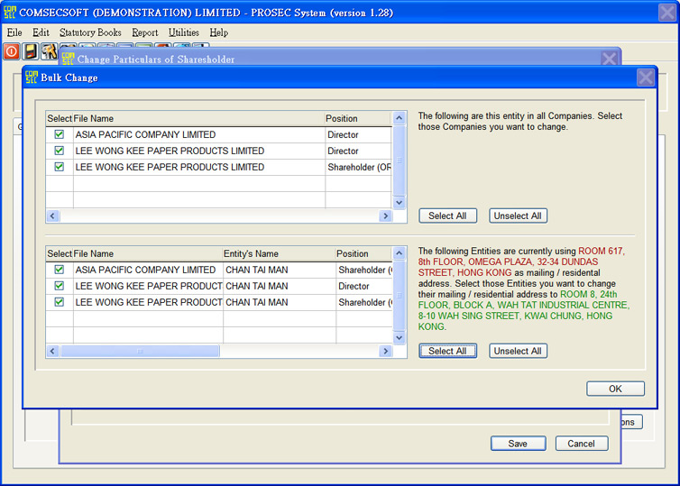Image resolution: width=680 pixels, height=486 pixels.
Task: Click the Cancel button
Action: pos(581,444)
